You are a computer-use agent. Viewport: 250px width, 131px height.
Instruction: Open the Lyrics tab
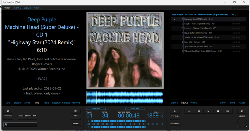point(27,103)
